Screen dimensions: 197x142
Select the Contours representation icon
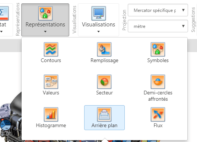51,49
